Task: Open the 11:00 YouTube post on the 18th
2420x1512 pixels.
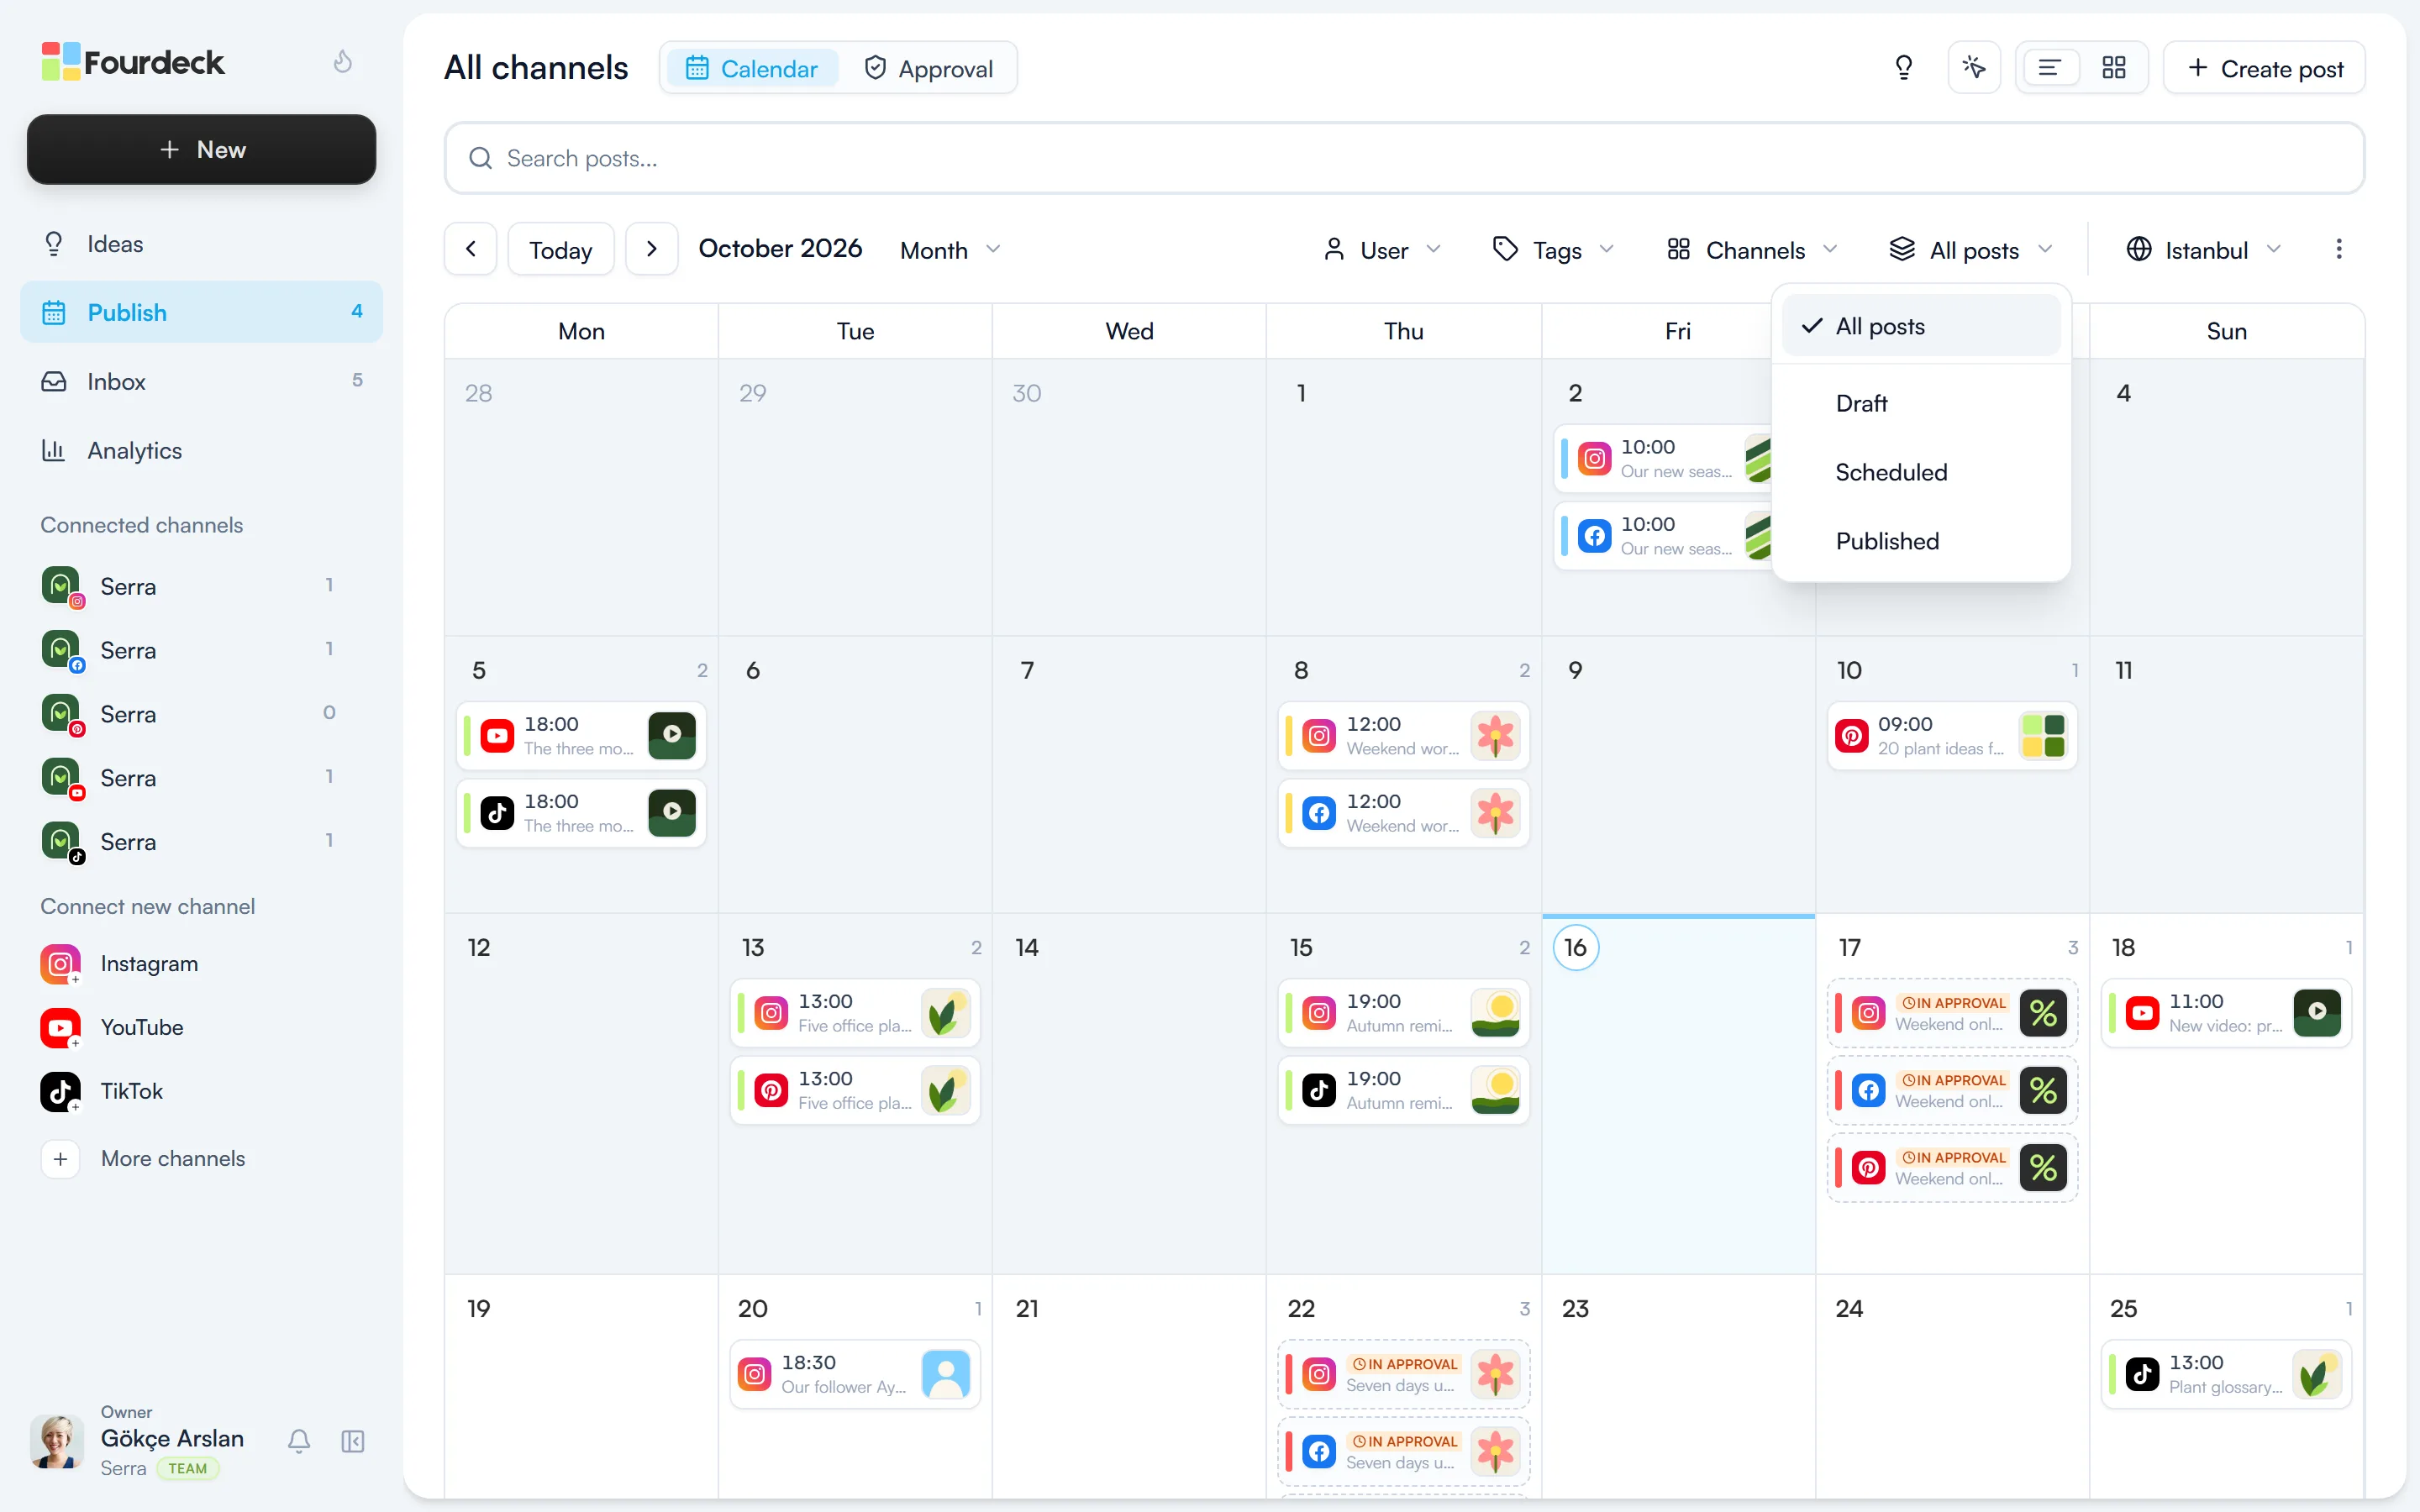Action: tap(2226, 1013)
